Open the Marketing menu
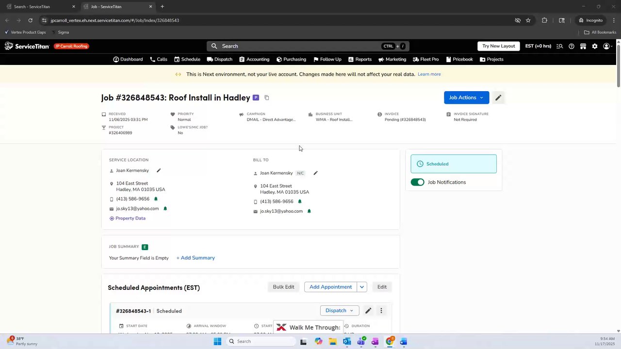The image size is (621, 349). coord(392,59)
